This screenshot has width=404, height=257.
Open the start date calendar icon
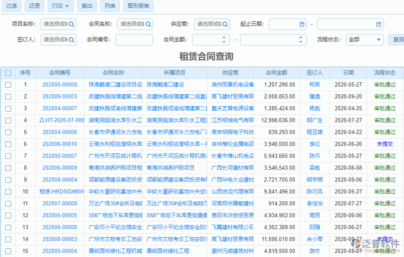[302, 24]
